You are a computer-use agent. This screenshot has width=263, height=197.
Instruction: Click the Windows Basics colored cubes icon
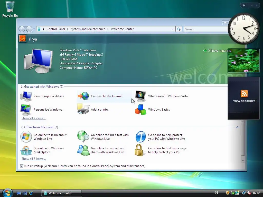click(140, 110)
